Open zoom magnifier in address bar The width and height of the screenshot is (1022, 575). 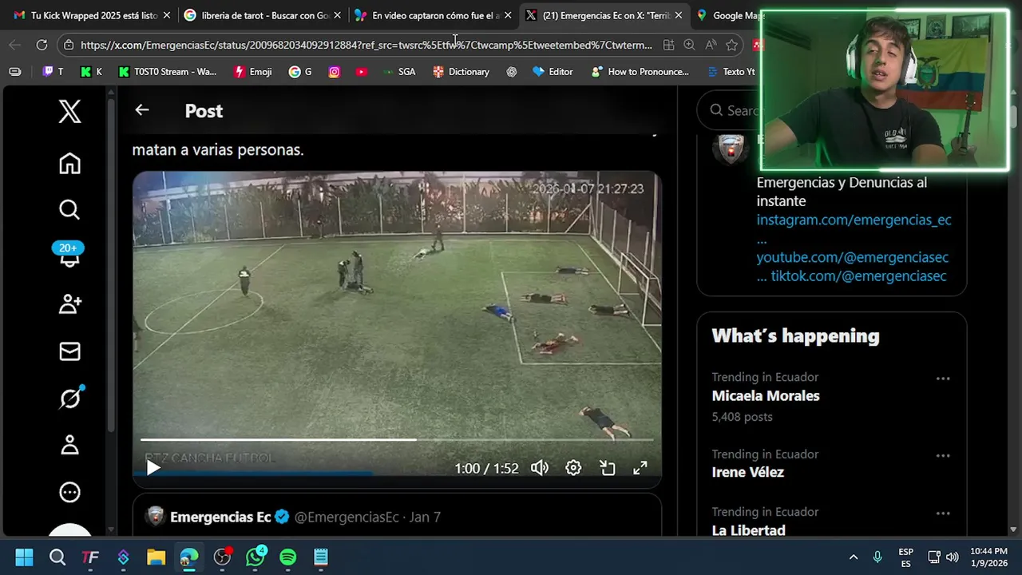point(689,45)
